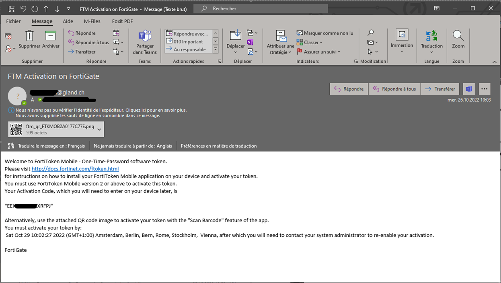
Task: Open the Fichier menu tab
Action: click(x=13, y=21)
